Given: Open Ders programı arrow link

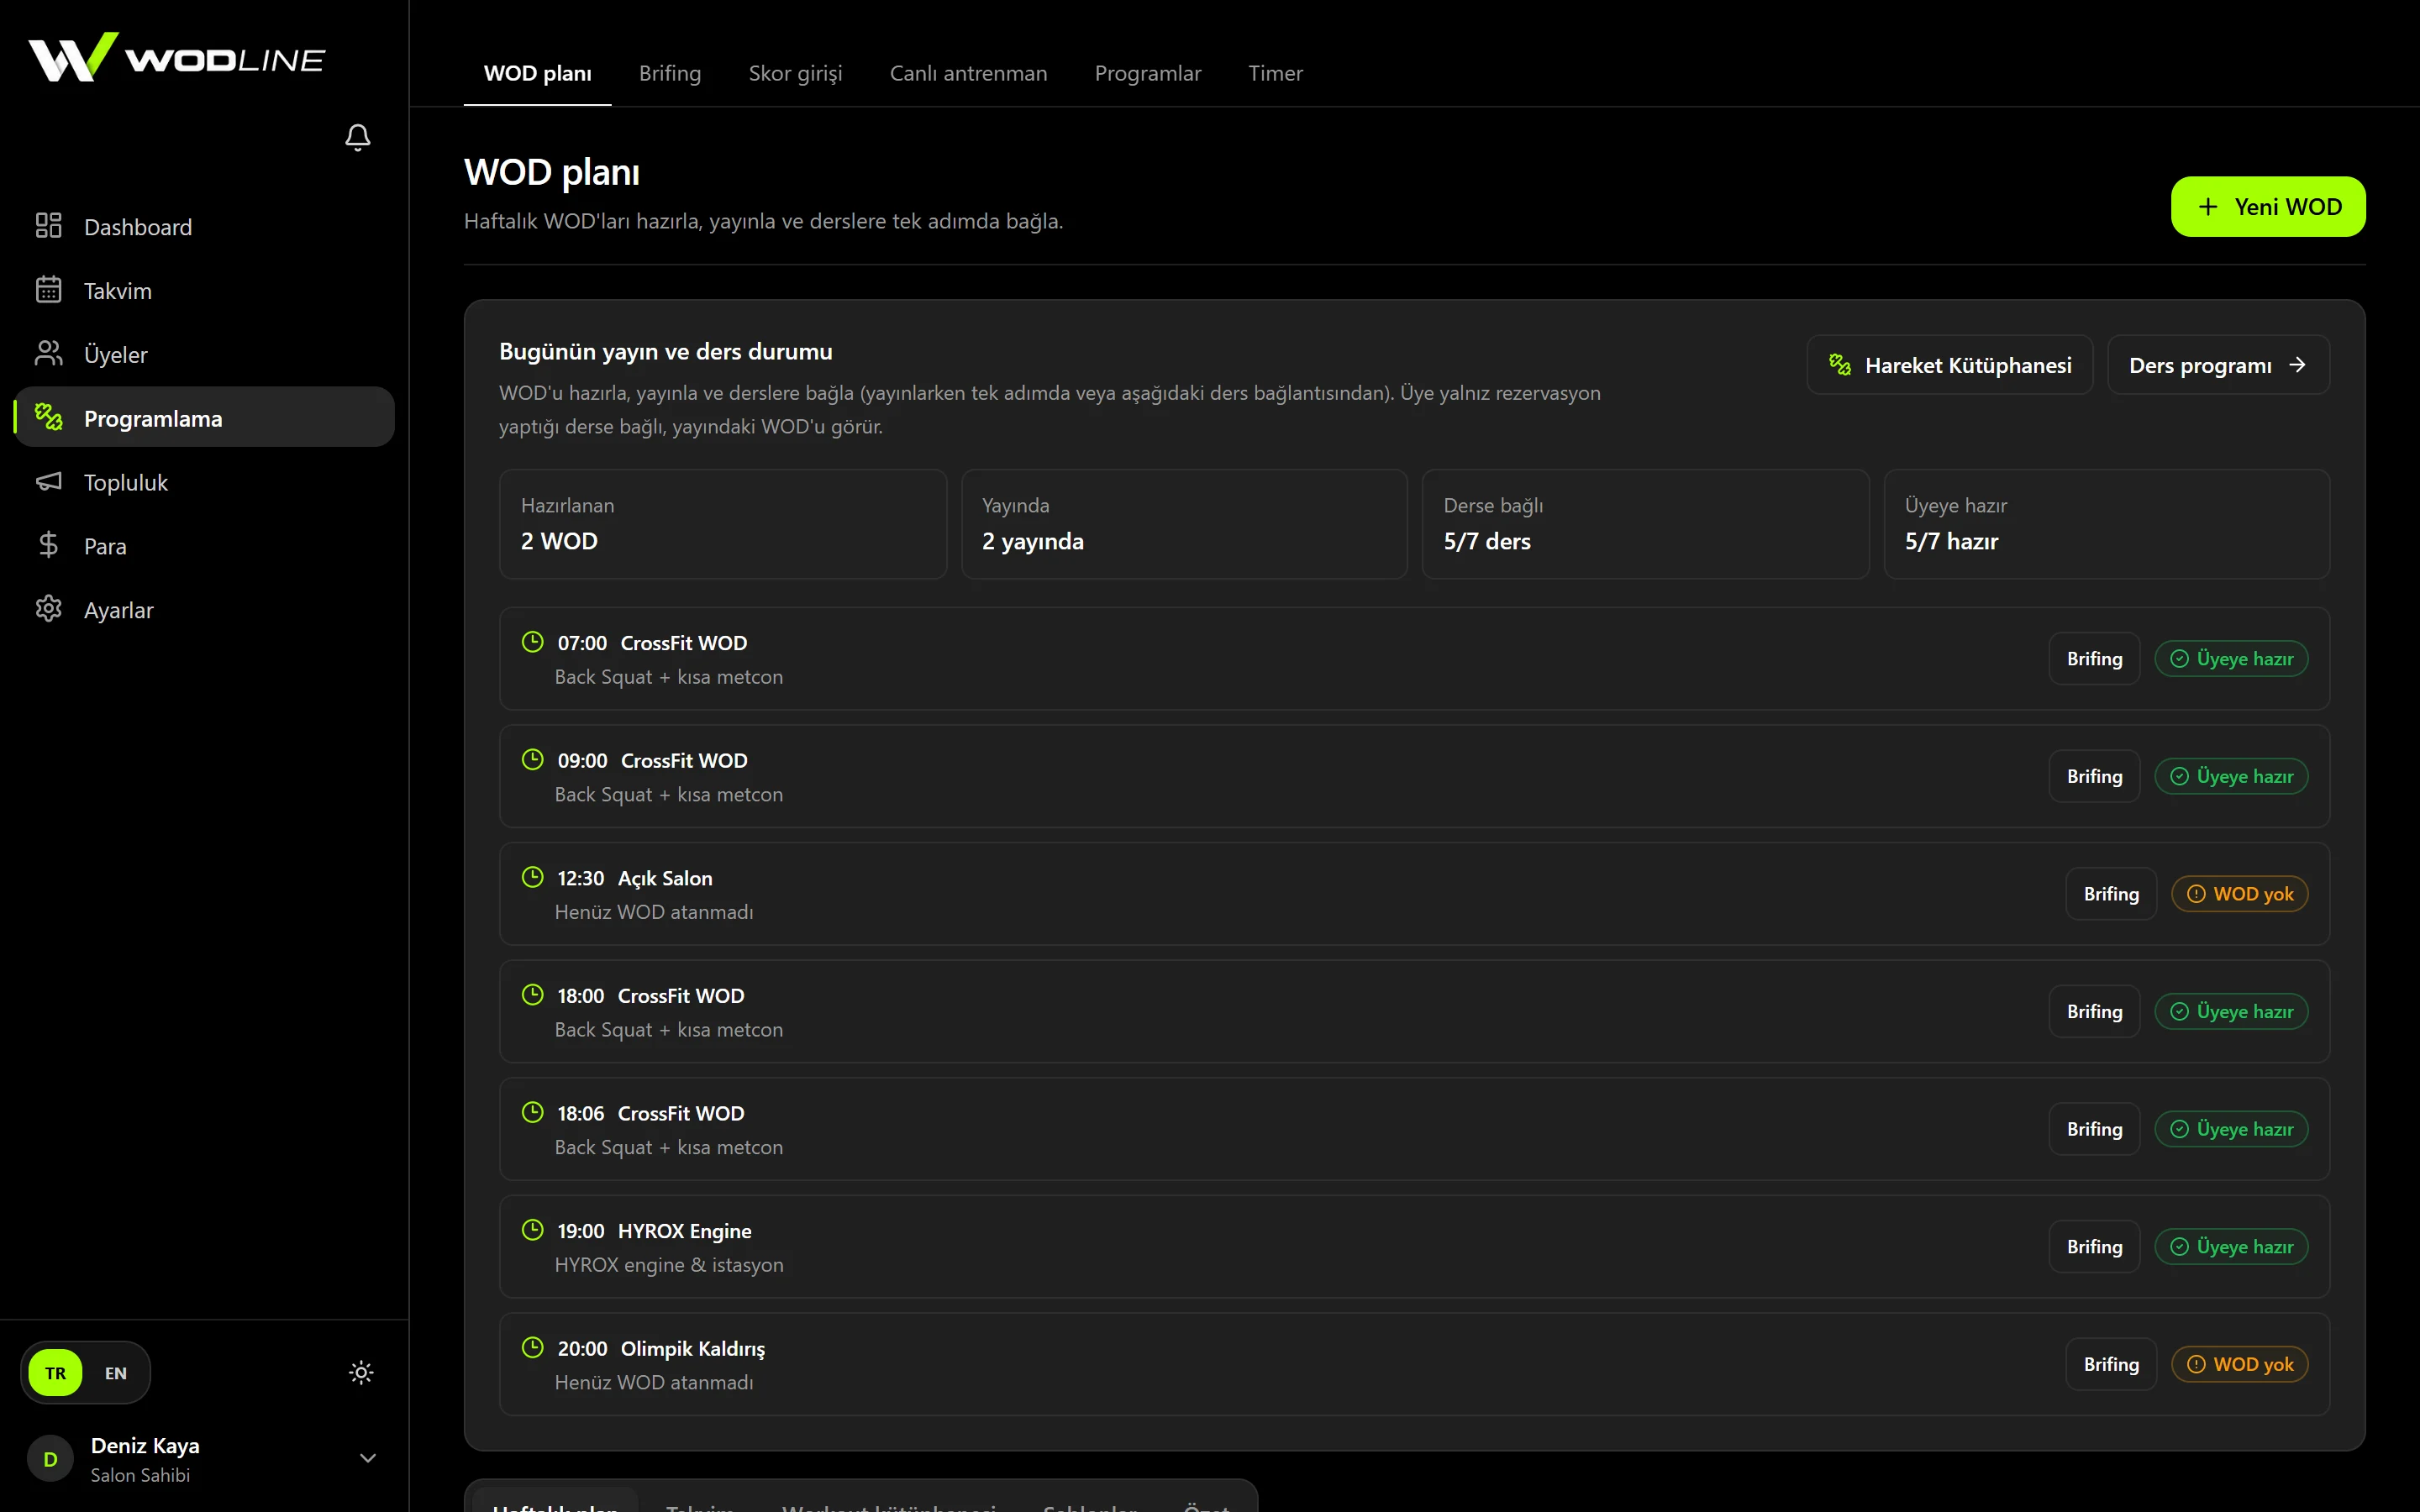Looking at the screenshot, I should 2218,365.
